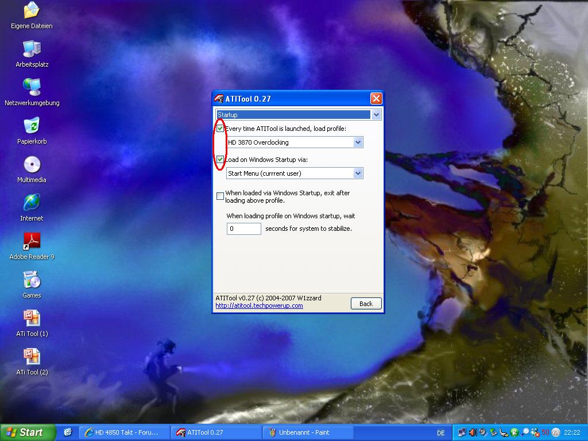588x441 pixels.
Task: Open the Start Menu (current user) dropdown
Action: 358,173
